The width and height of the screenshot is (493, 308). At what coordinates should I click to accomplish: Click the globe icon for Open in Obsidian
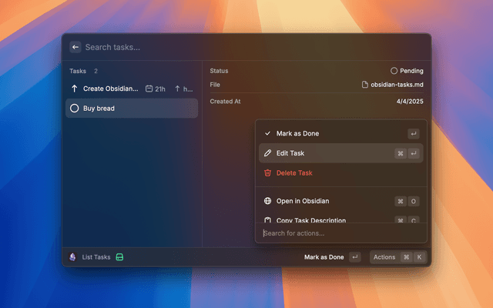coord(267,201)
